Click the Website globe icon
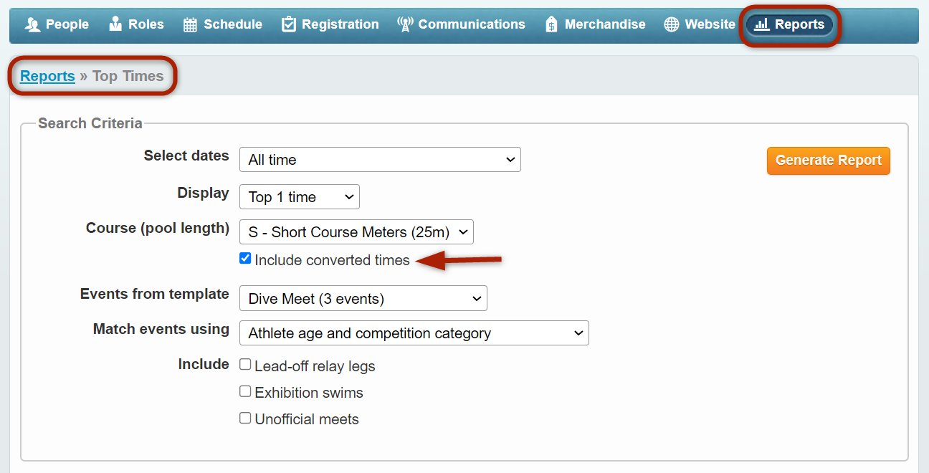 point(671,24)
